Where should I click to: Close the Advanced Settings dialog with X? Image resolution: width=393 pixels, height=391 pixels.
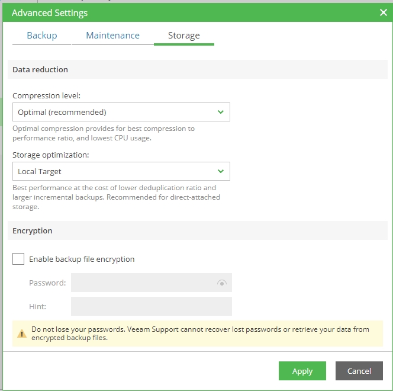point(383,12)
